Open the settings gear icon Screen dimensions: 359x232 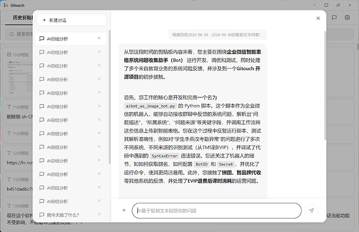[x=347, y=17]
